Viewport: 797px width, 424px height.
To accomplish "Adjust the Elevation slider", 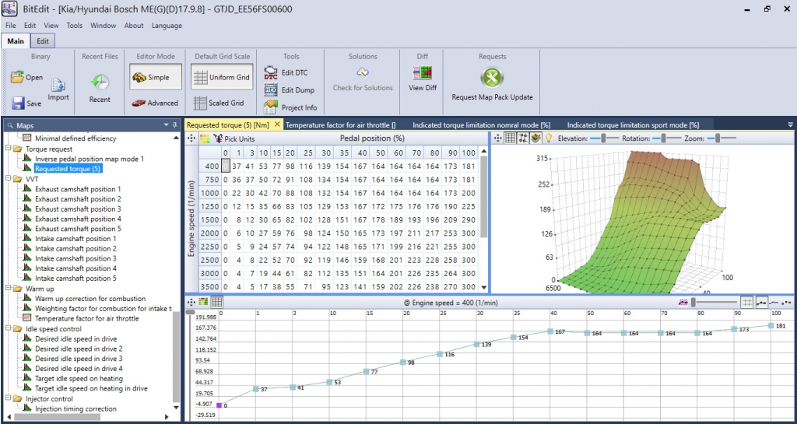I will click(x=603, y=138).
